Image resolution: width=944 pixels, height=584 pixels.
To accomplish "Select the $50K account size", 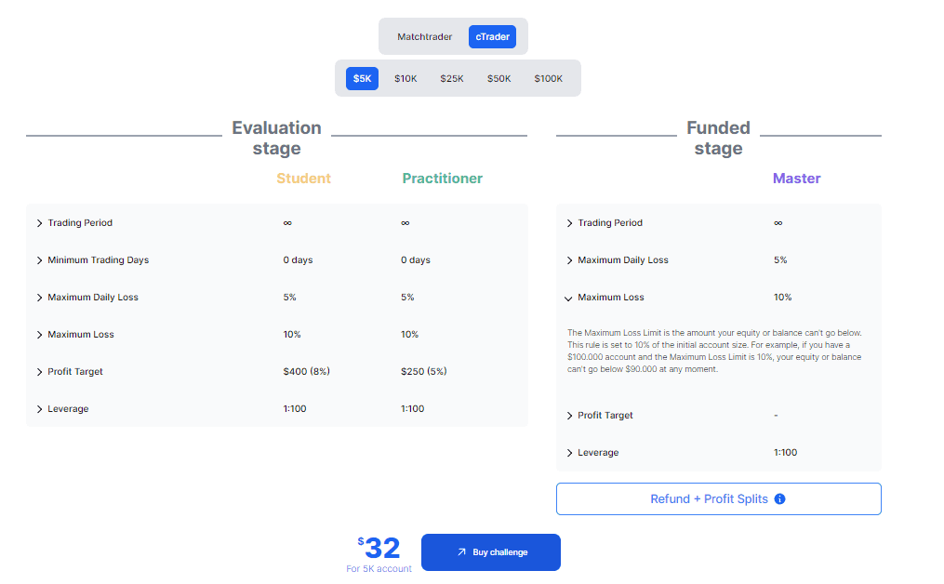I will (x=499, y=78).
